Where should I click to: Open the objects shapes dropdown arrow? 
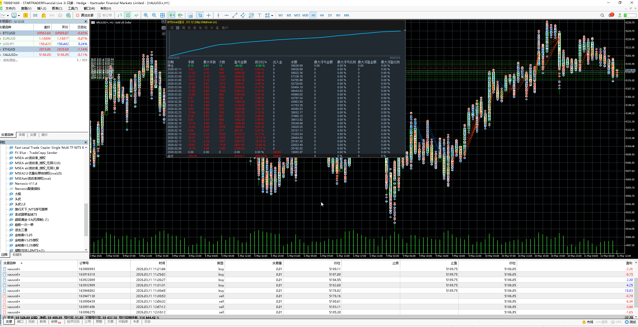pos(272,16)
